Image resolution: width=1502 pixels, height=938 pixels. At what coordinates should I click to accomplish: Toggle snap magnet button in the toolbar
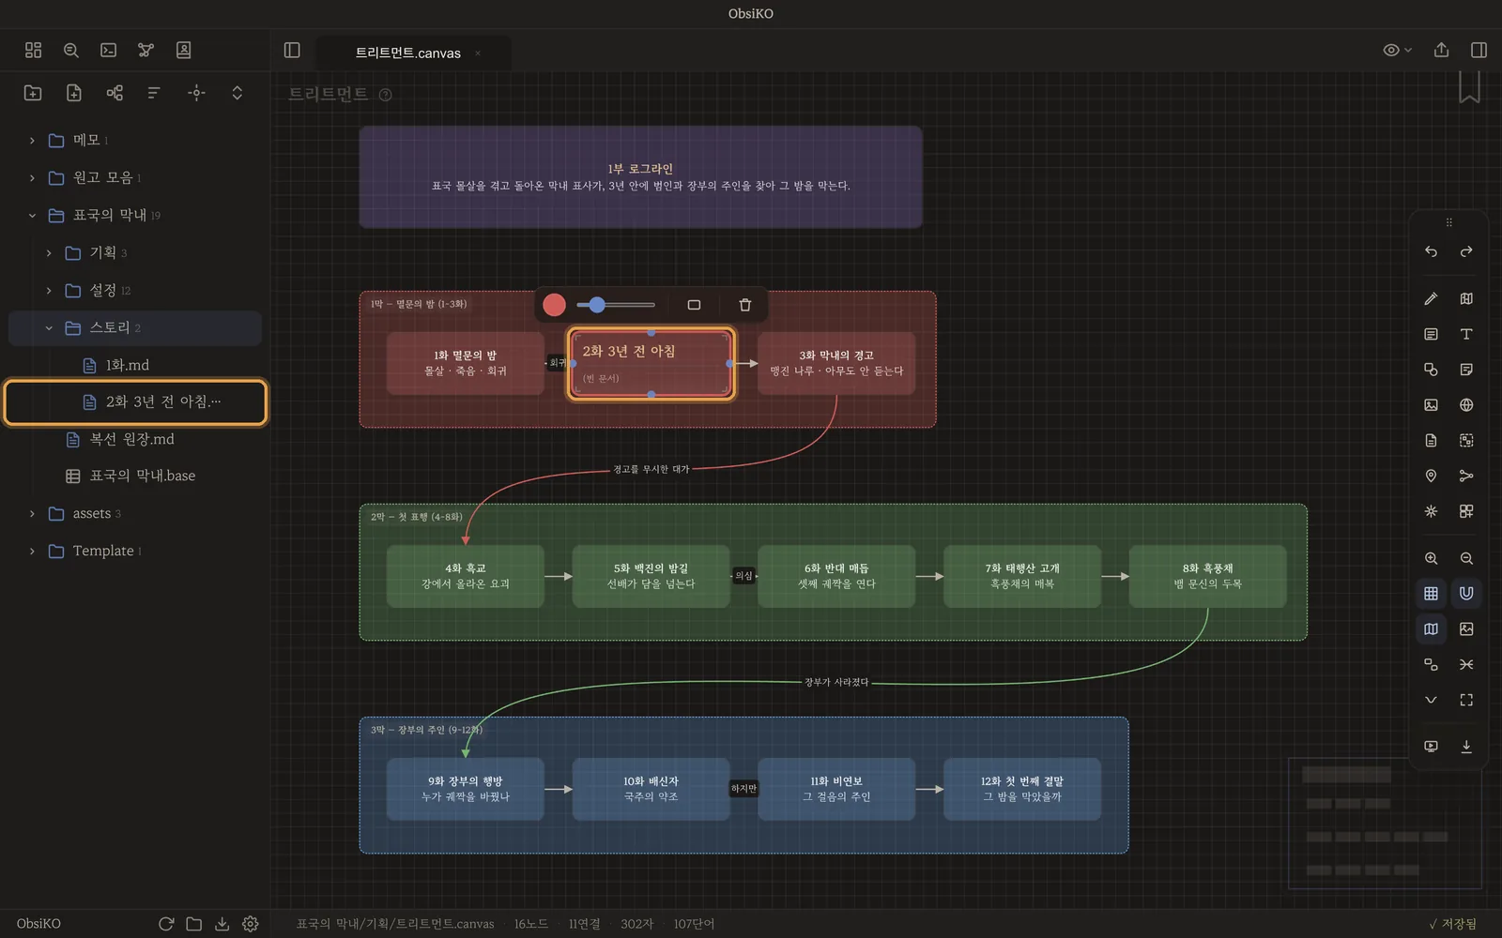pos(1466,593)
